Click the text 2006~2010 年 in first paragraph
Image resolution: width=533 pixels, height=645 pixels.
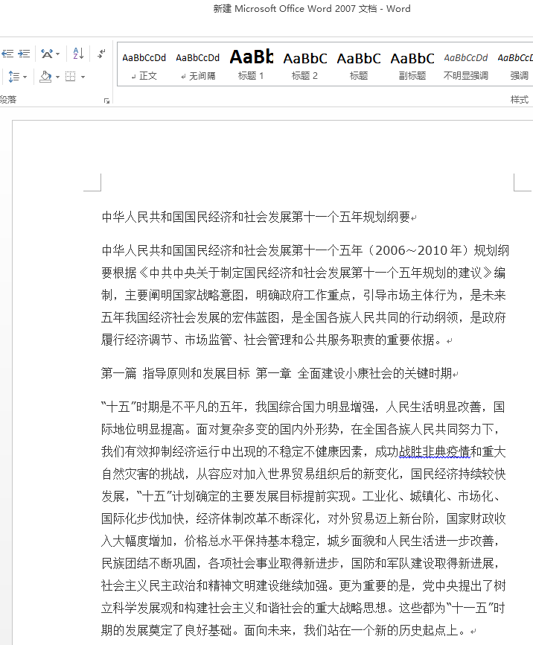418,250
